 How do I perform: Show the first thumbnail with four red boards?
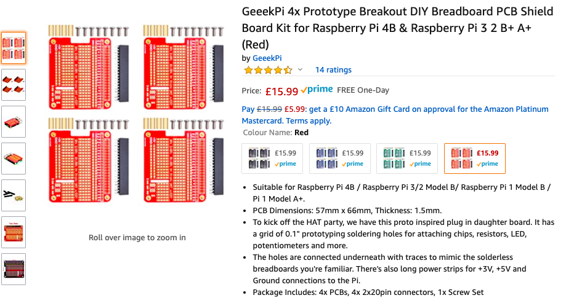14,48
